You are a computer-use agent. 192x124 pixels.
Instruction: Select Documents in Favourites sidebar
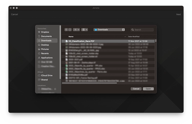(x=46, y=36)
